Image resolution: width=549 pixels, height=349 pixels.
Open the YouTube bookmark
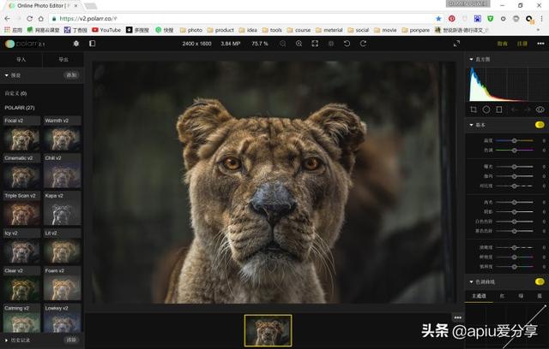(x=106, y=30)
